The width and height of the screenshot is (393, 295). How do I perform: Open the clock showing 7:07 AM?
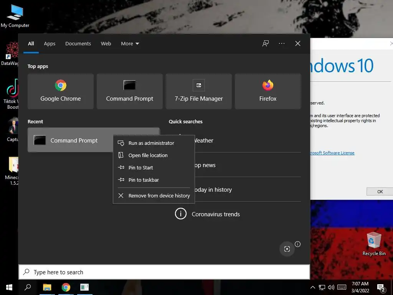pos(360,287)
